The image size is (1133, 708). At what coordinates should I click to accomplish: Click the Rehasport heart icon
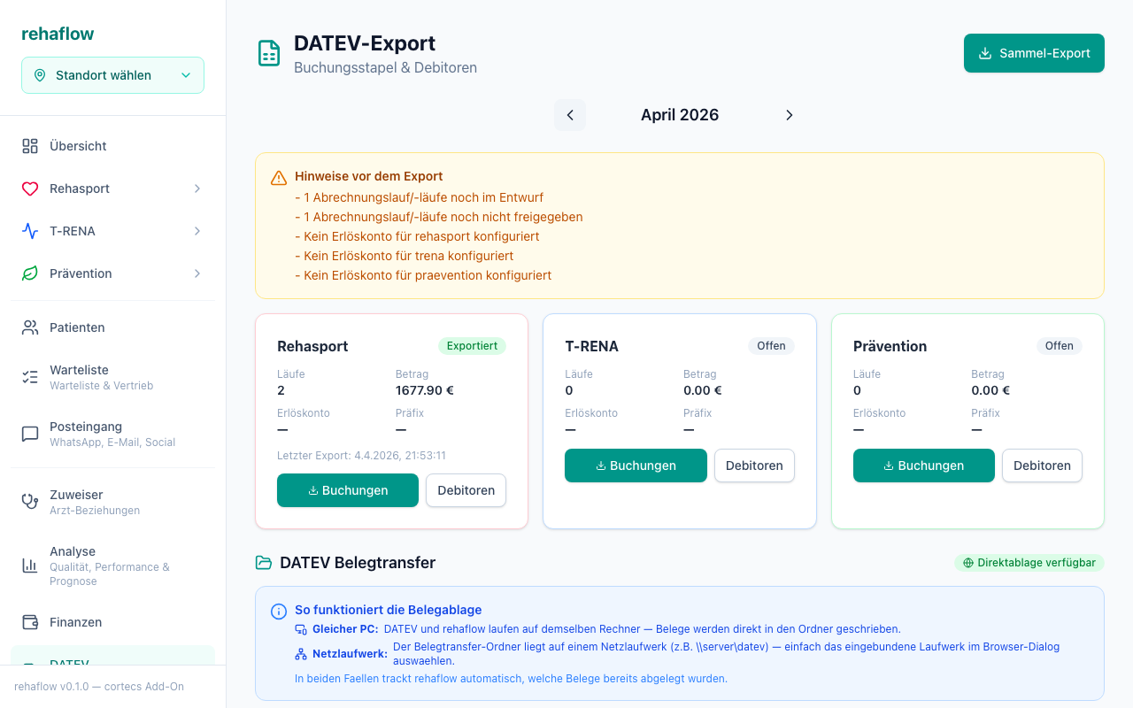pyautogui.click(x=29, y=188)
